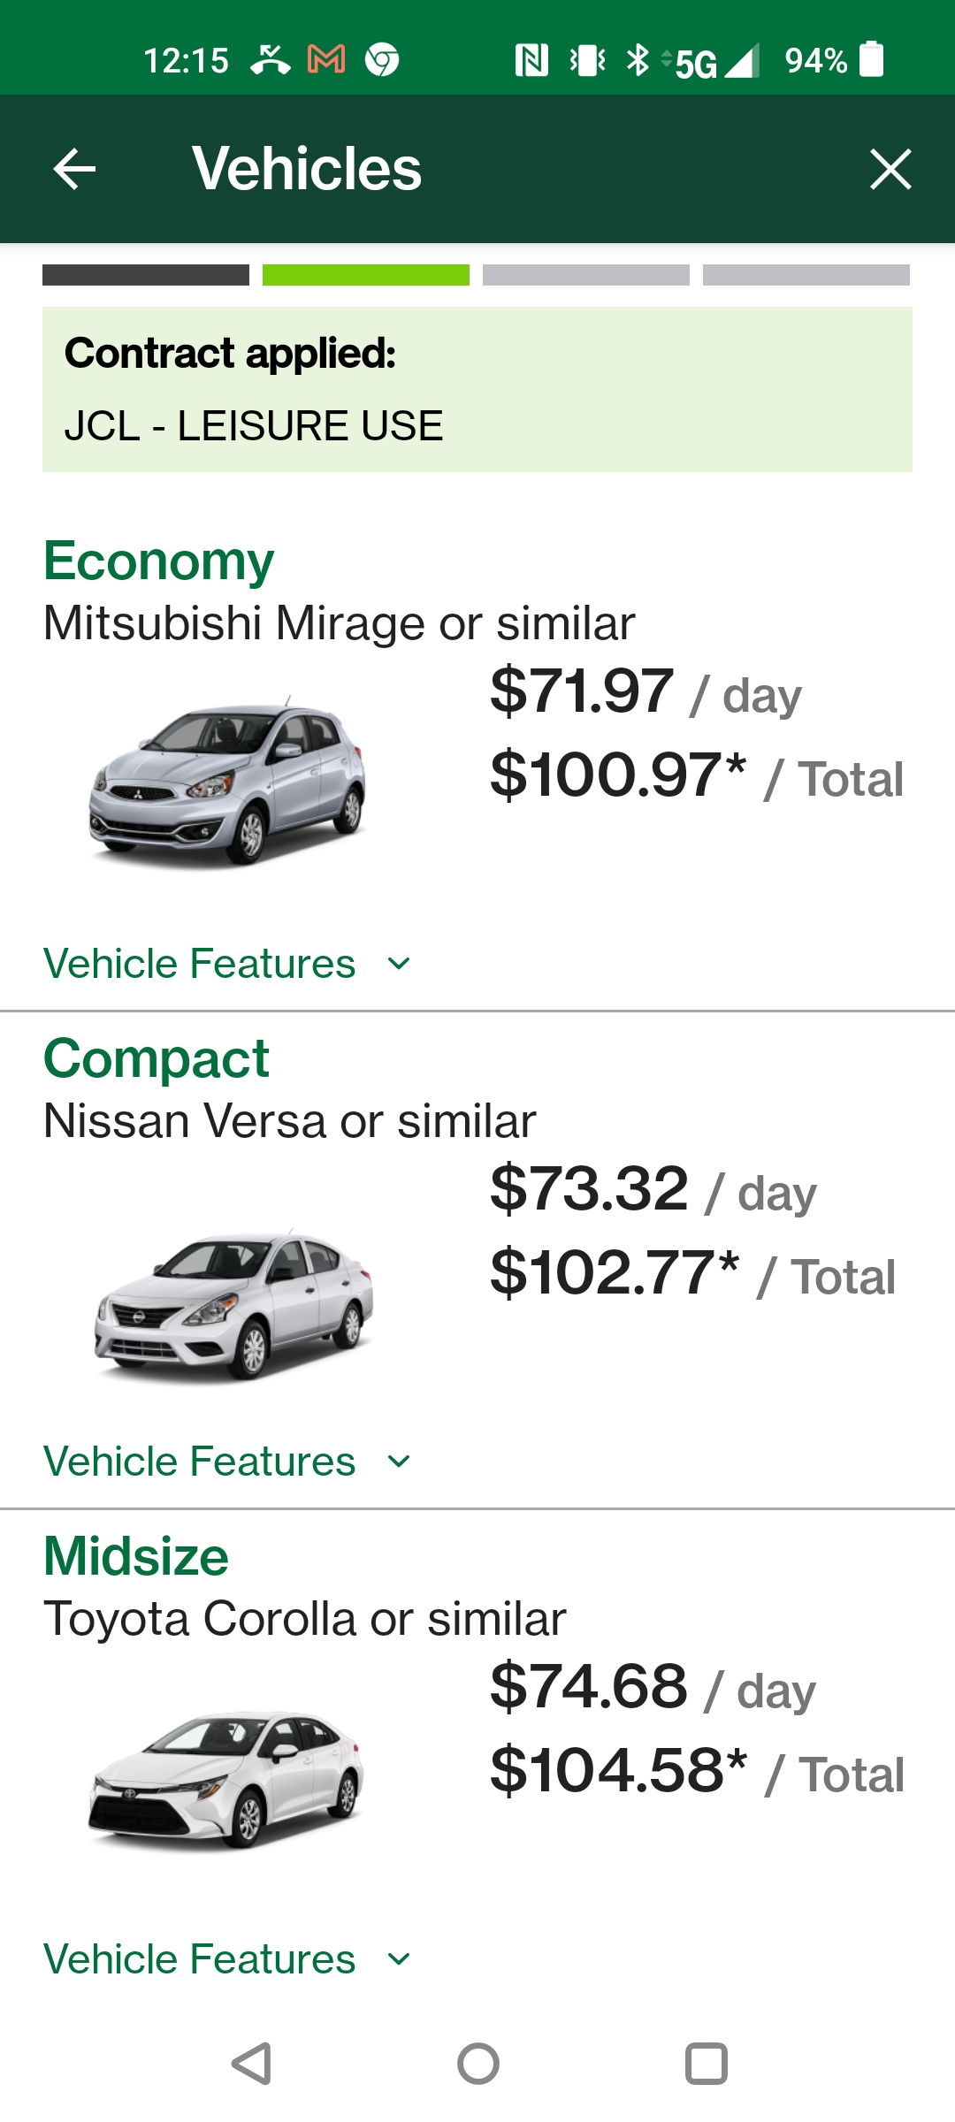Expand Vehicle Features for Mitsubishi Mirage
The width and height of the screenshot is (955, 2122).
[226, 964]
